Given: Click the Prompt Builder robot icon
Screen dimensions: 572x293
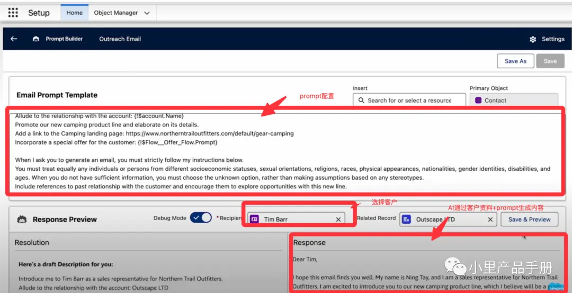Looking at the screenshot, I should tap(36, 39).
